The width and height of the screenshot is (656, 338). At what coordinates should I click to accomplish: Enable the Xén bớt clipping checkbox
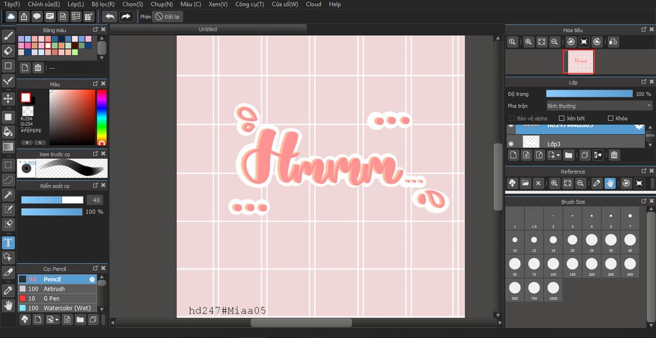[562, 118]
